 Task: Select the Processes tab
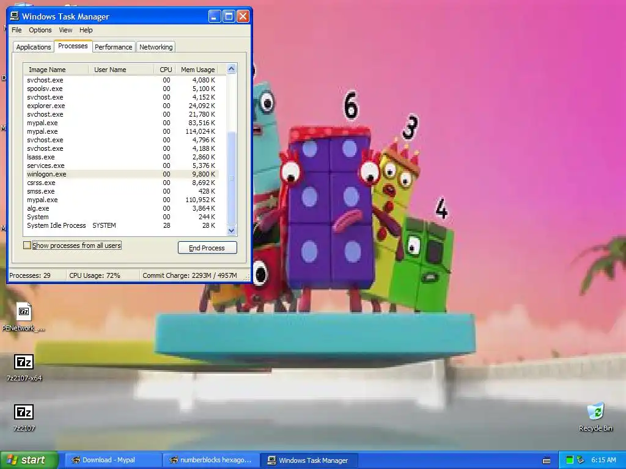point(73,46)
